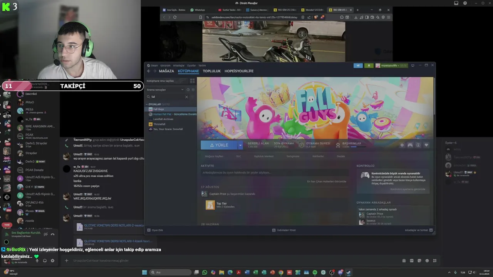Select Landfall Archives in library list
This screenshot has width=493, height=277.
pos(171,119)
